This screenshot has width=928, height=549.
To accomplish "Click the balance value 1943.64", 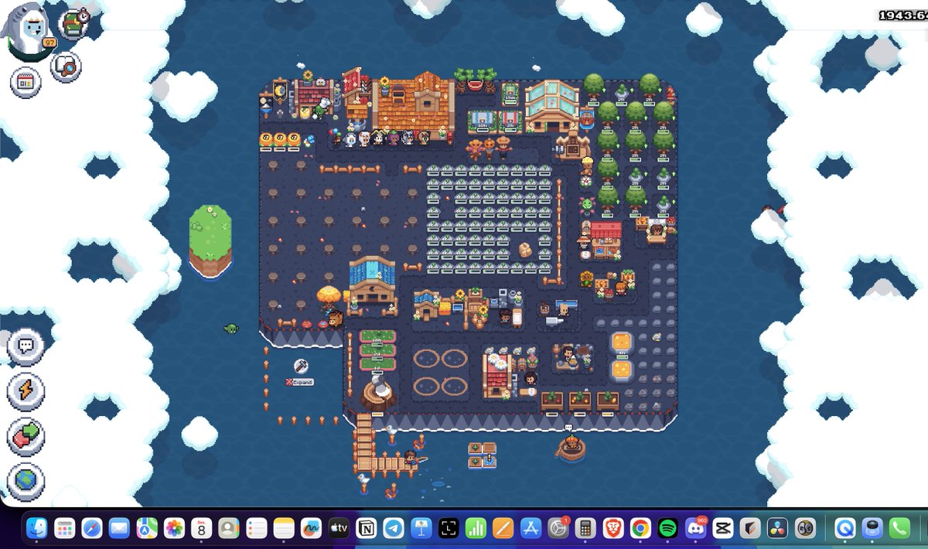I will coord(902,15).
